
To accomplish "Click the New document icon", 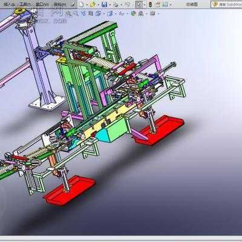I will point(81,4).
